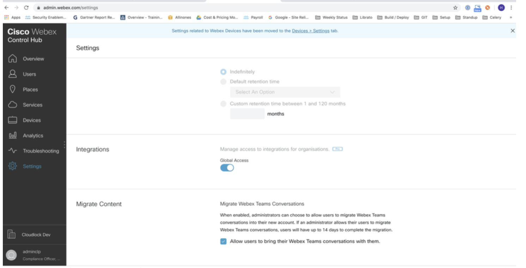Show more bookmarks with the overflow chevron
Viewport: 526px width, 268px height.
510,17
